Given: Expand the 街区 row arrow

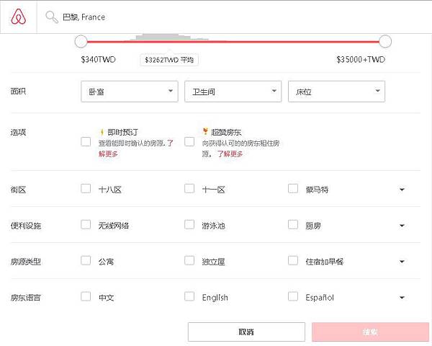Looking at the screenshot, I should pyautogui.click(x=402, y=190).
